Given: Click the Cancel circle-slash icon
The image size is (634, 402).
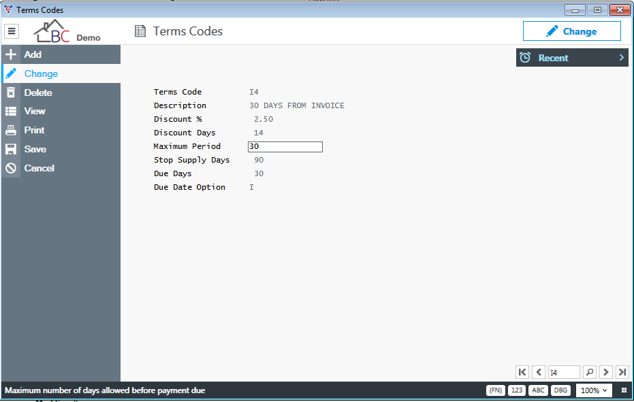Looking at the screenshot, I should [x=11, y=168].
